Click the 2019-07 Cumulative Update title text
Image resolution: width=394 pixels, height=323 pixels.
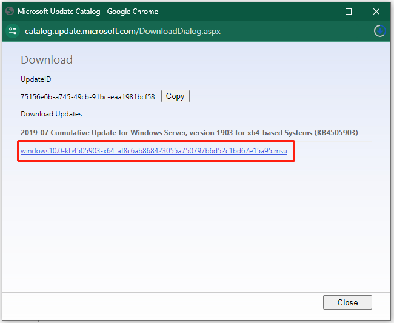pos(189,132)
